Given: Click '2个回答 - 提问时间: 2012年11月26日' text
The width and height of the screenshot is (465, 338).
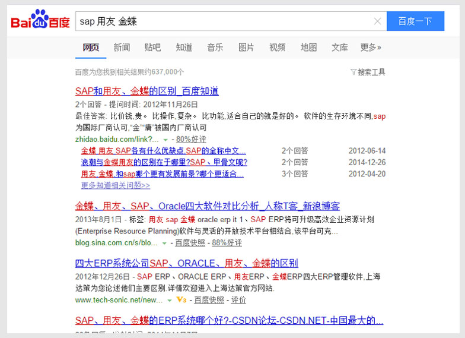Looking at the screenshot, I should click(136, 105).
